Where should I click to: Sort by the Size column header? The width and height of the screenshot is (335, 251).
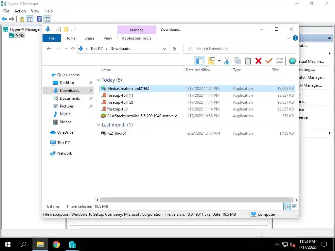point(275,70)
